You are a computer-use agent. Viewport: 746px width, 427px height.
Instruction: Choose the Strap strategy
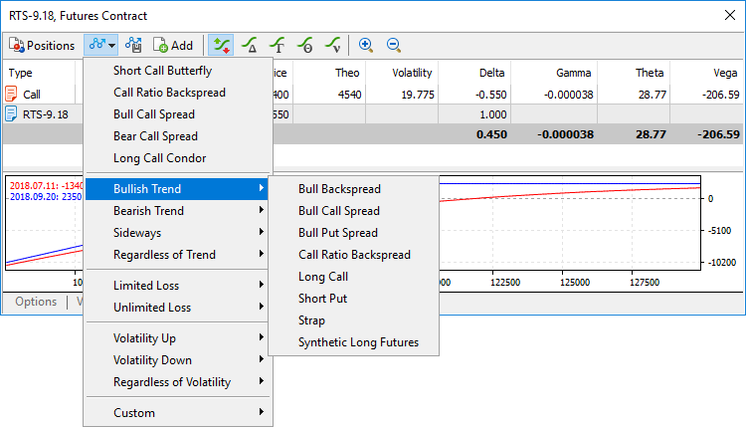(353, 320)
